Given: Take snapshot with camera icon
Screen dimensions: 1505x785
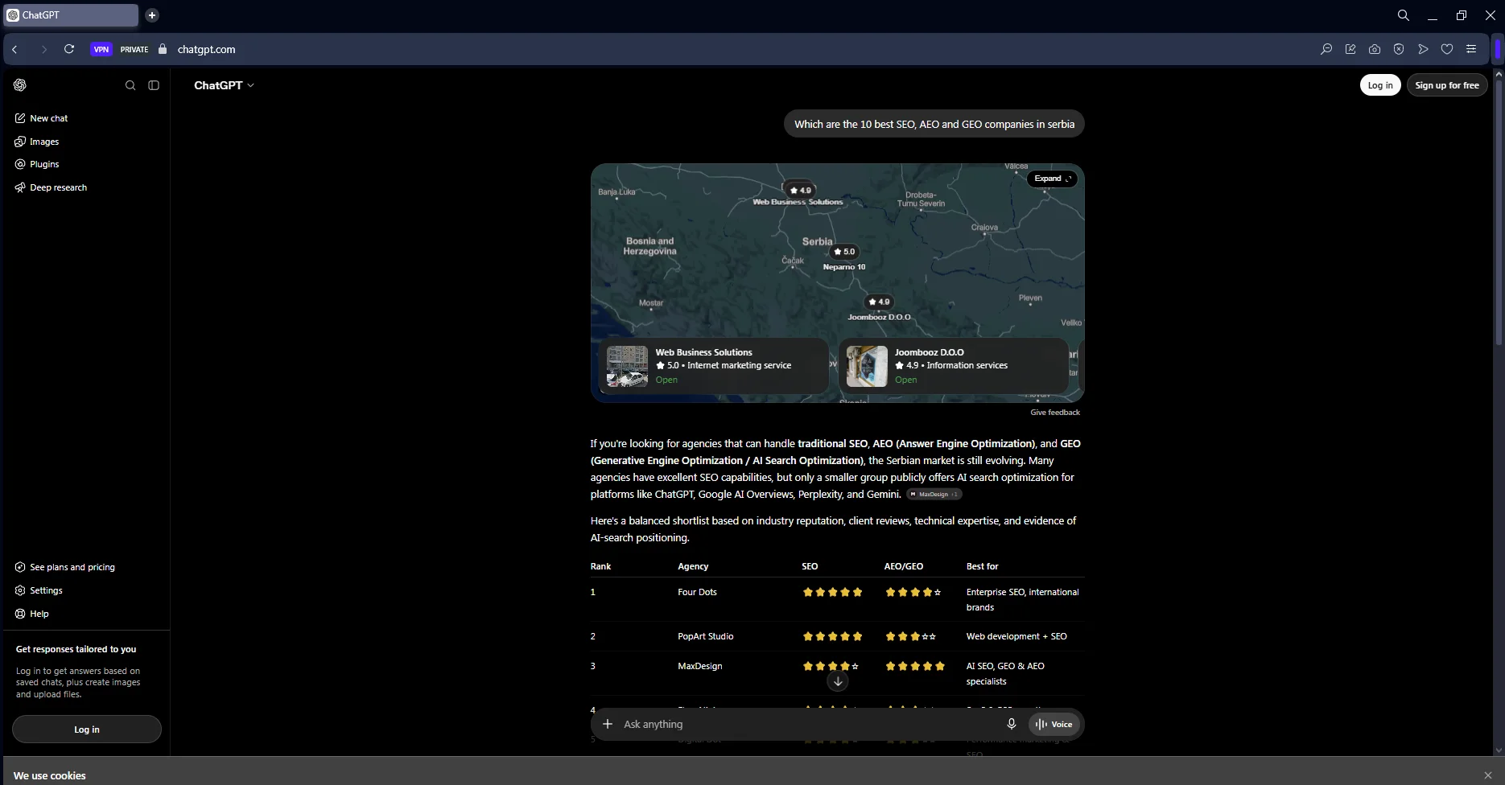Looking at the screenshot, I should pyautogui.click(x=1375, y=49).
